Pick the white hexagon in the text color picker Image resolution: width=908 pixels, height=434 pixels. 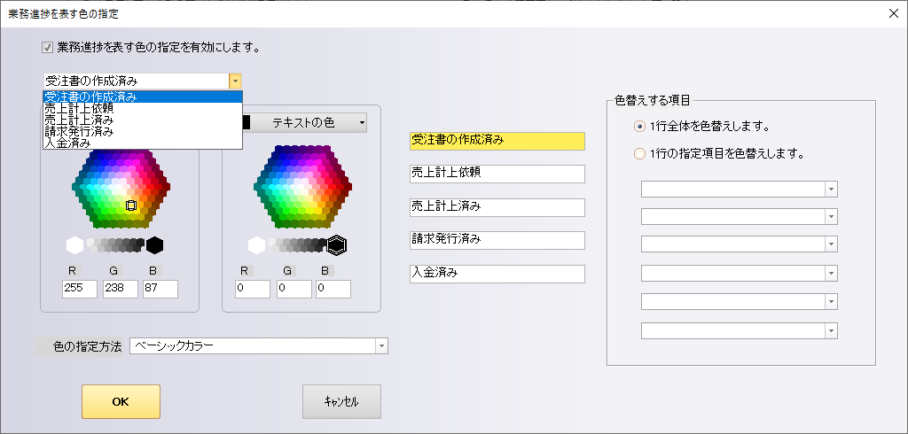tap(257, 245)
